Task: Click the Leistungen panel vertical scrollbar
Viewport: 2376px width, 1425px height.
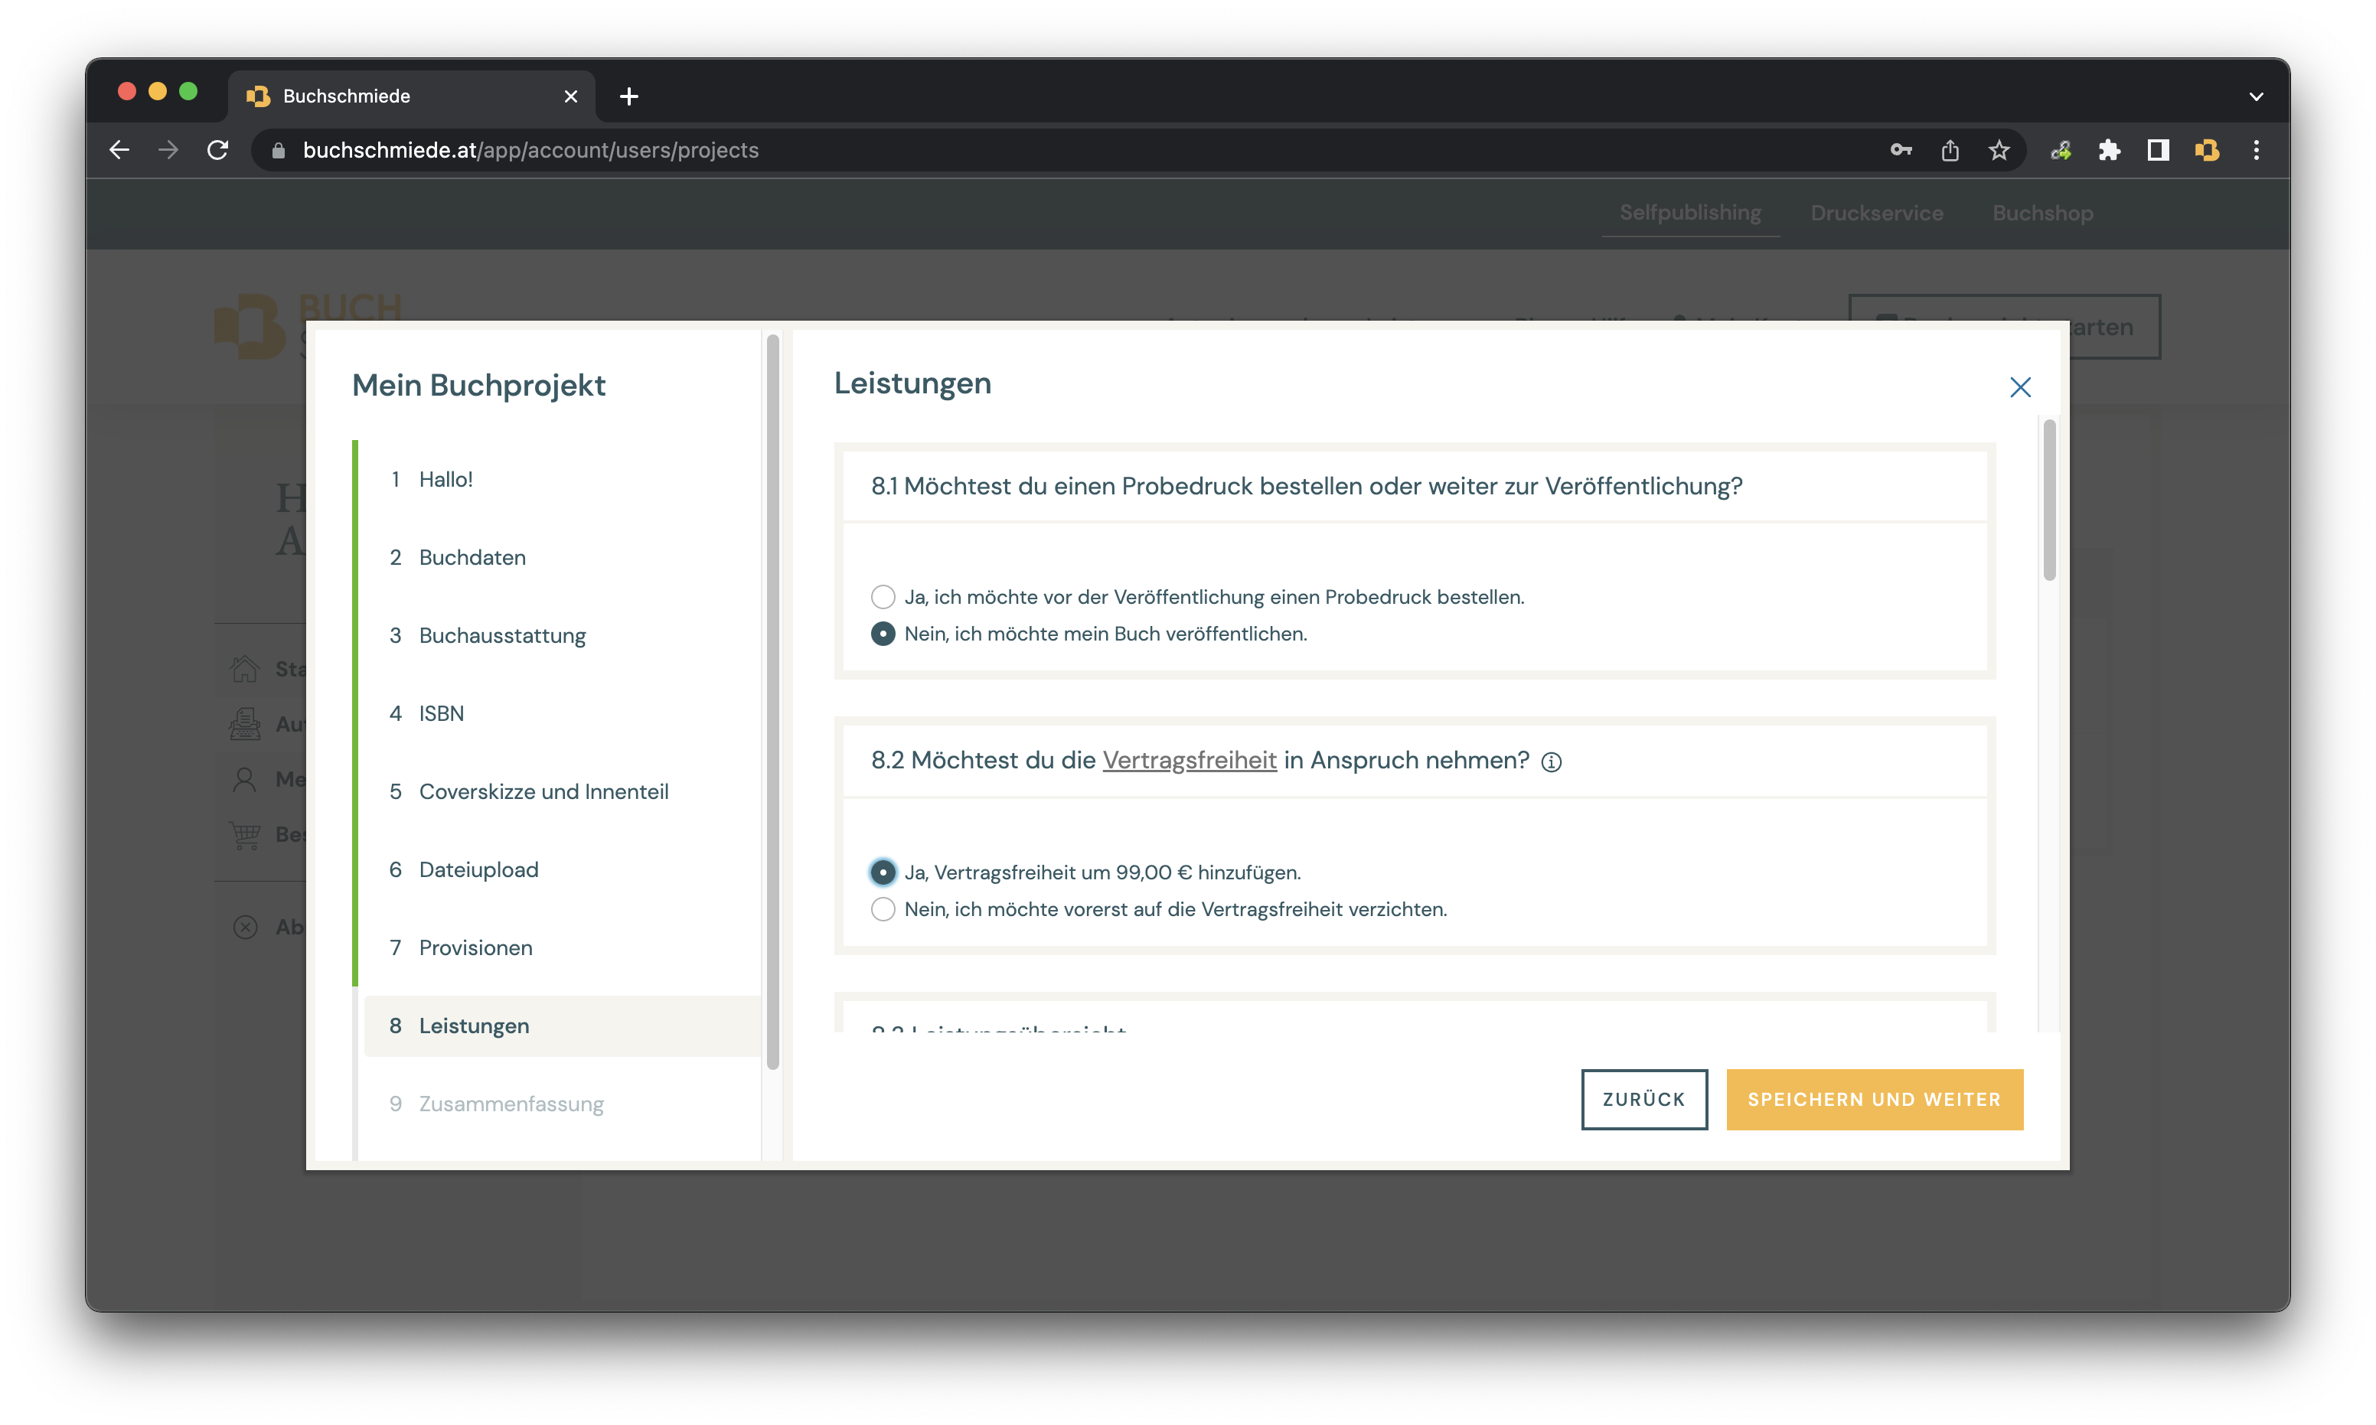Action: (2048, 499)
